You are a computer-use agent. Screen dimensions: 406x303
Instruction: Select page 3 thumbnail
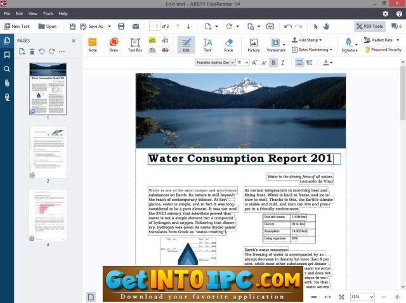[48, 216]
